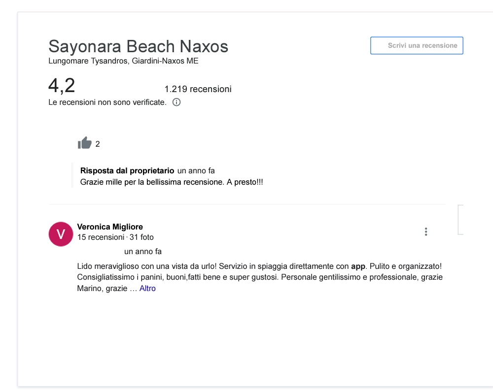Click Veronica Migliore's pink avatar
This screenshot has height=391, width=493.
click(61, 233)
